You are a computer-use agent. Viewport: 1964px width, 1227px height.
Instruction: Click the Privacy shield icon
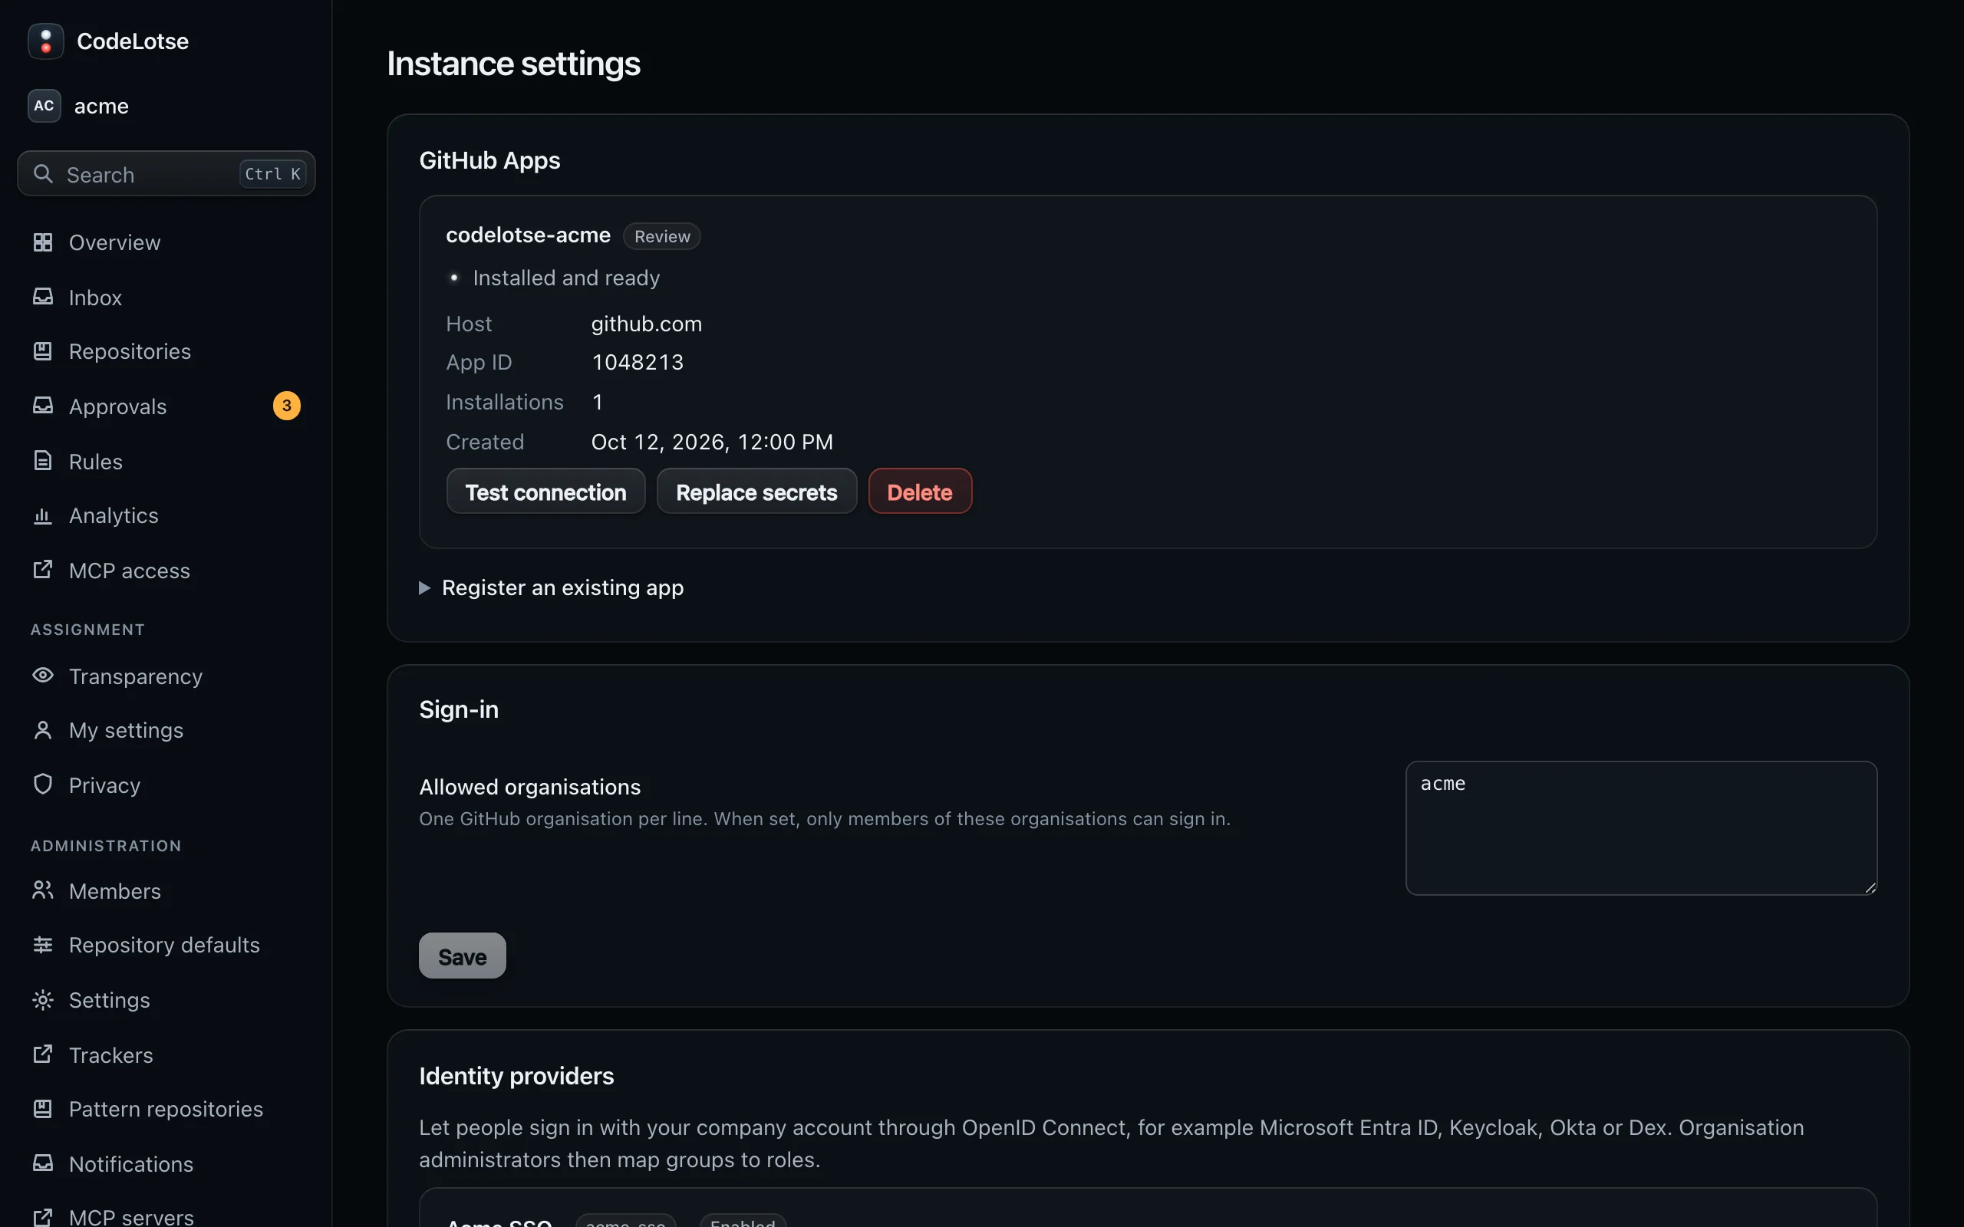pos(43,784)
